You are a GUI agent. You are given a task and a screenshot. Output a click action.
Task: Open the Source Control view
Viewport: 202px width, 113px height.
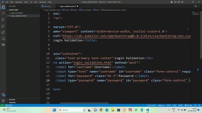(3, 19)
